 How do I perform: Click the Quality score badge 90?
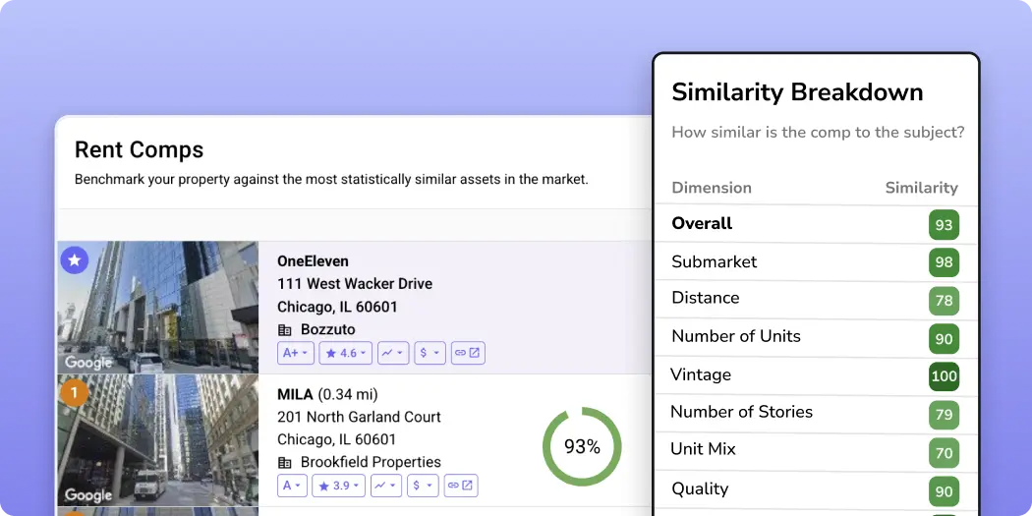944,491
